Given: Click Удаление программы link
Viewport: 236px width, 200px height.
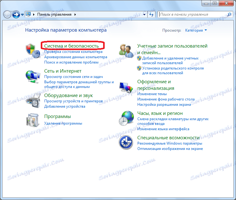Looking at the screenshot, I should pyautogui.click(x=63, y=123).
